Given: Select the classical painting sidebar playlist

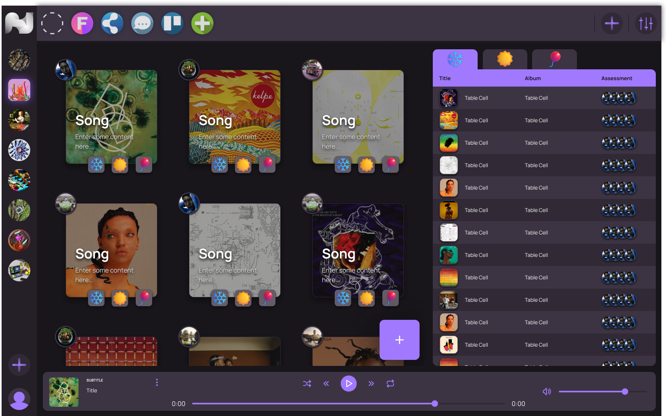Looking at the screenshot, I should point(19,120).
